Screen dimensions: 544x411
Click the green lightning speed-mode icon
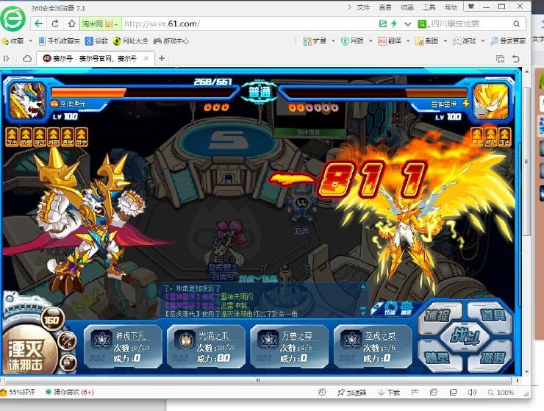point(394,24)
